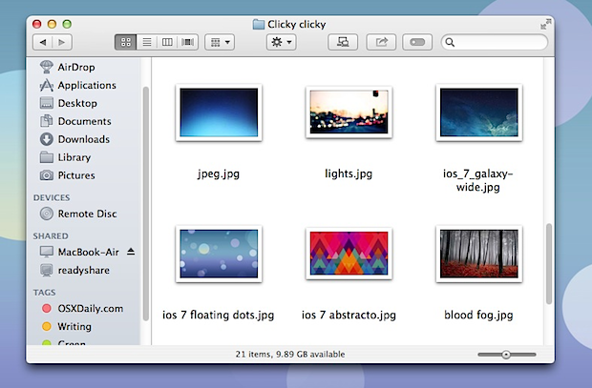Screen dimensions: 592x388
Task: Click the blood fog.jpg file name
Action: point(478,316)
